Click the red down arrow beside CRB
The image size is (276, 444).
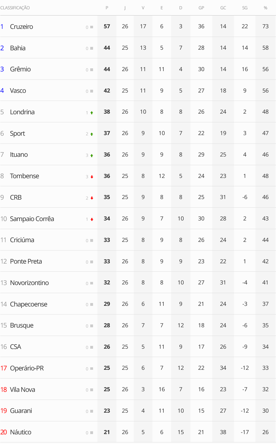tap(92, 198)
